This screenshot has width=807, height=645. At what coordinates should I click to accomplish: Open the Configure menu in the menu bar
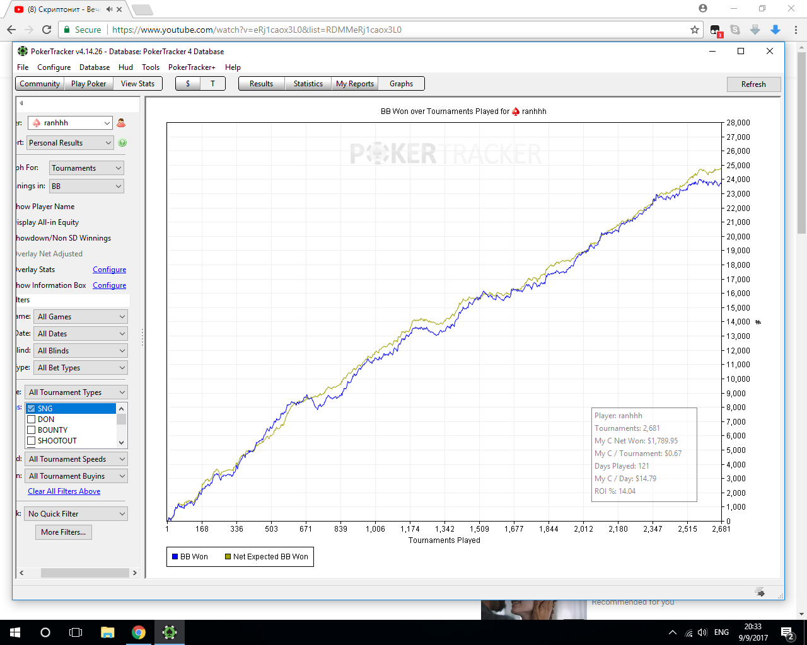click(54, 67)
